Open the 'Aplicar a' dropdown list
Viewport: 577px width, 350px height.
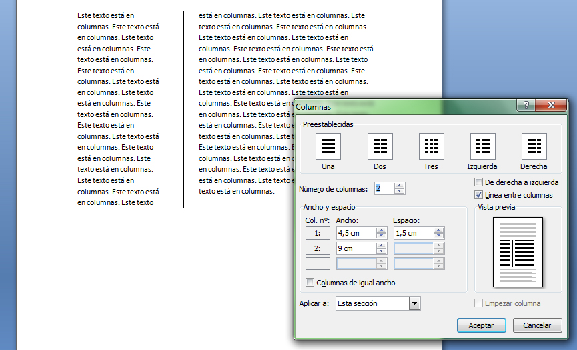click(414, 303)
